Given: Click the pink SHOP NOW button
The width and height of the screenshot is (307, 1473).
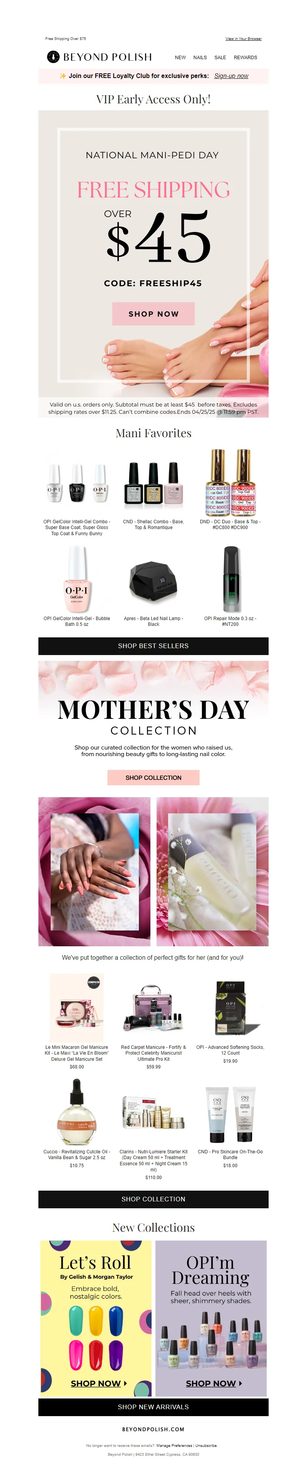Looking at the screenshot, I should pos(153,314).
